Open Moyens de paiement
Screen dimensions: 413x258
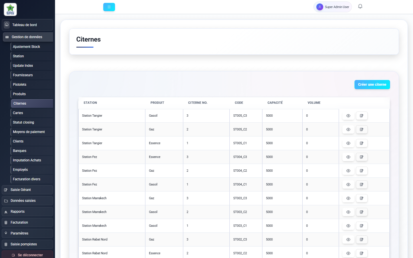coord(32,132)
